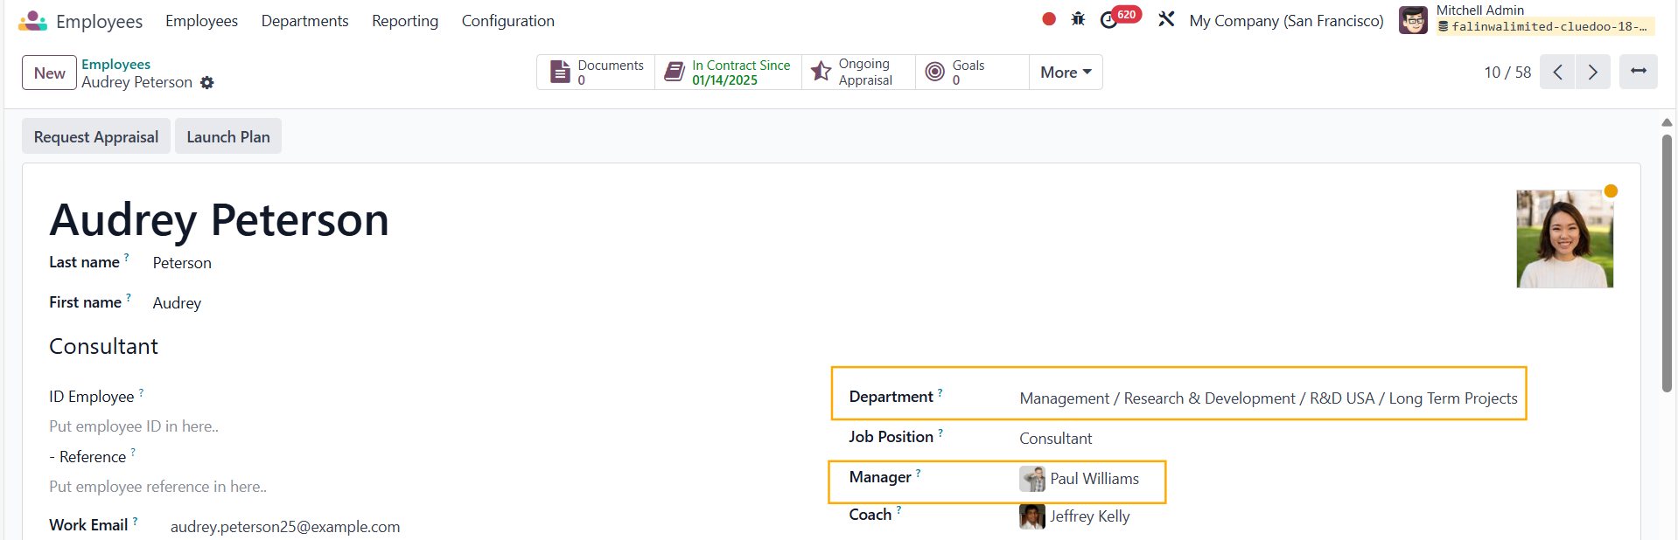The width and height of the screenshot is (1678, 540).
Task: Open the activities clock icon with 620 badge
Action: (x=1109, y=20)
